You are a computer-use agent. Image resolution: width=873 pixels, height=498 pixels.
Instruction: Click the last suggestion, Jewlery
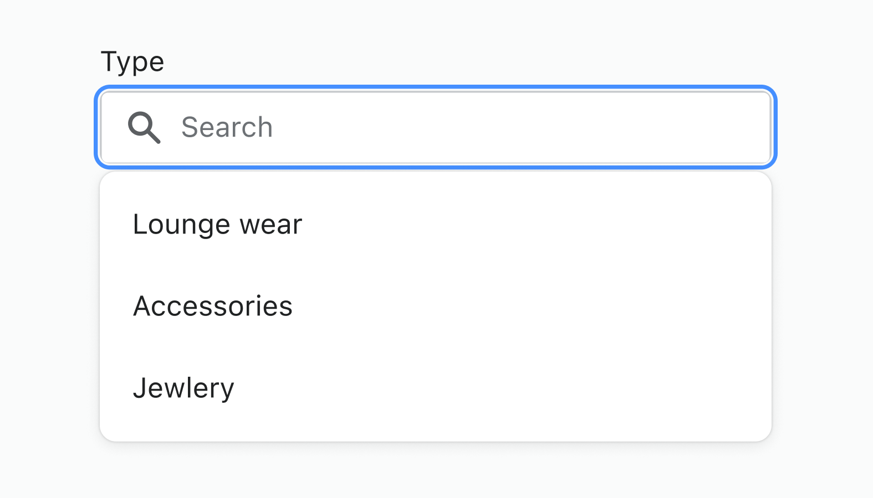(x=183, y=388)
